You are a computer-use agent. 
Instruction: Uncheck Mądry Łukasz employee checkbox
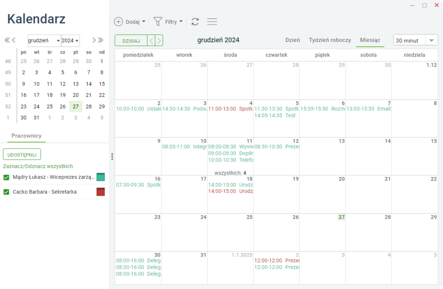(x=6, y=177)
